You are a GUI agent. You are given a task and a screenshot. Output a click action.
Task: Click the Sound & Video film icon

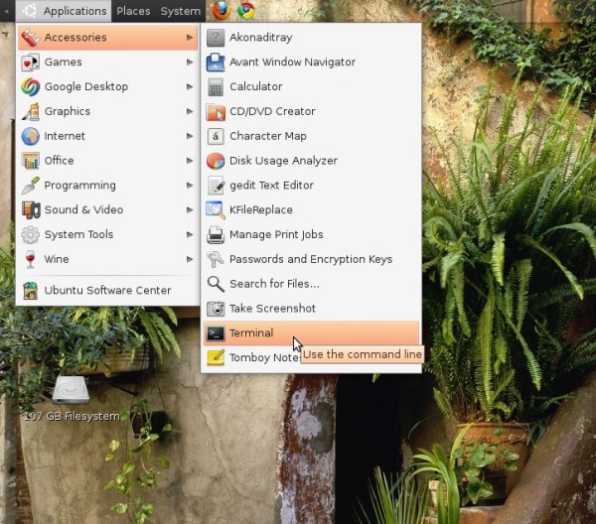(31, 210)
